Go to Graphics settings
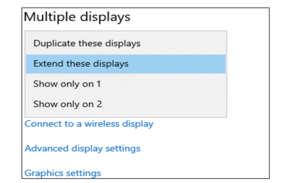The width and height of the screenshot is (284, 183). point(63,173)
